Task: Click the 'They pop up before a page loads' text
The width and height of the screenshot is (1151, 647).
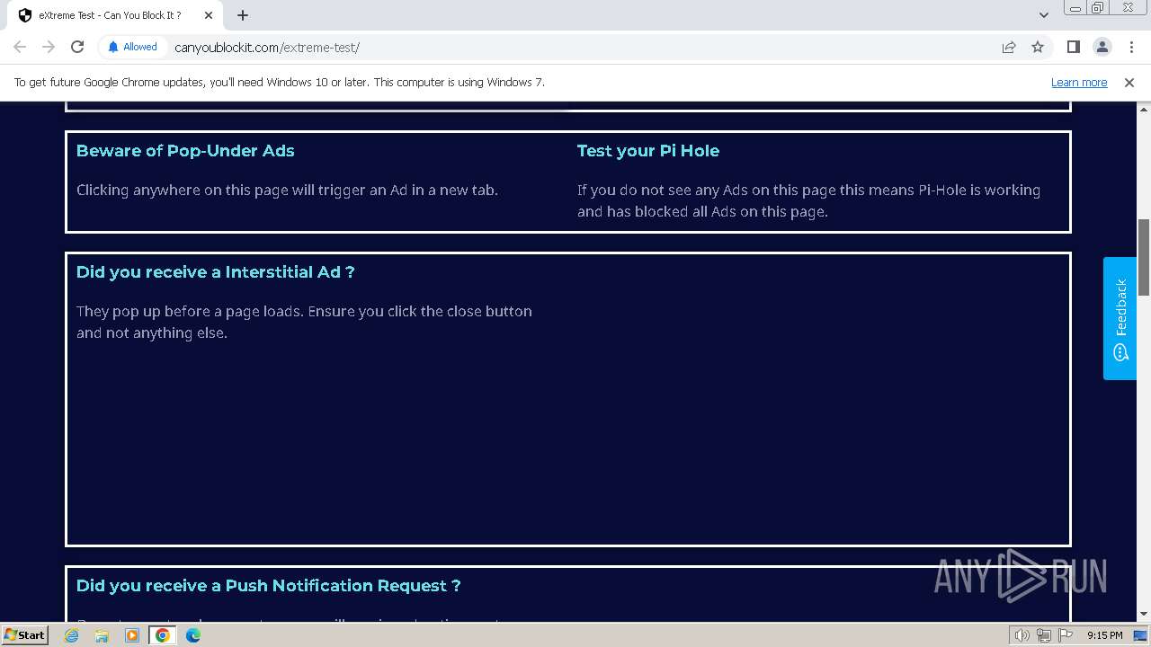Action: click(x=304, y=322)
